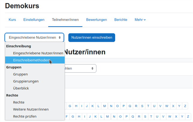
Task: Choose Weitere Nutzer/innen in the list
Action: point(31,109)
